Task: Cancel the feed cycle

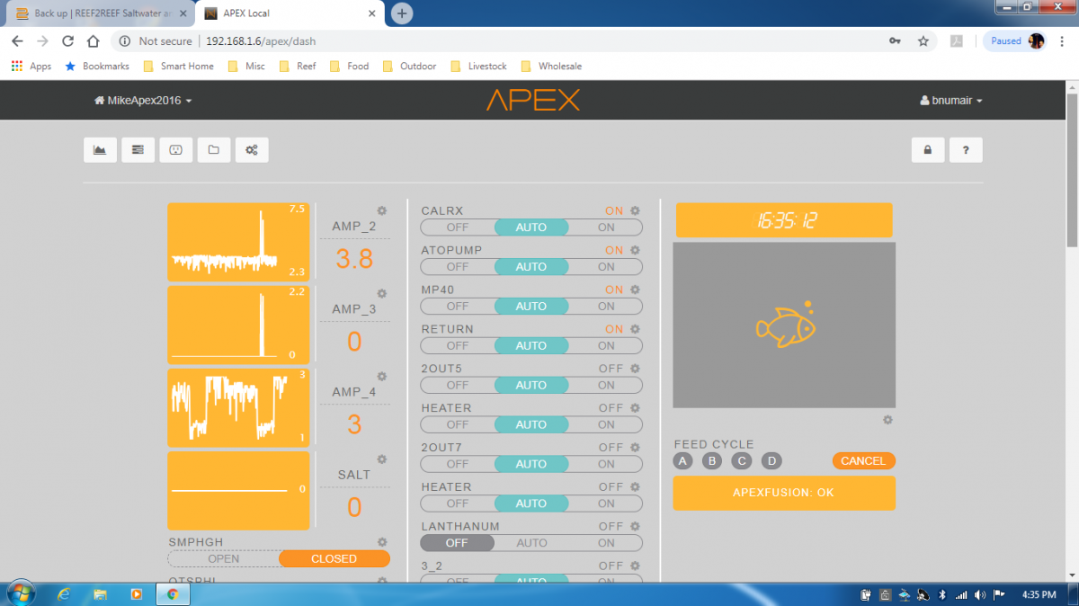Action: click(x=863, y=461)
